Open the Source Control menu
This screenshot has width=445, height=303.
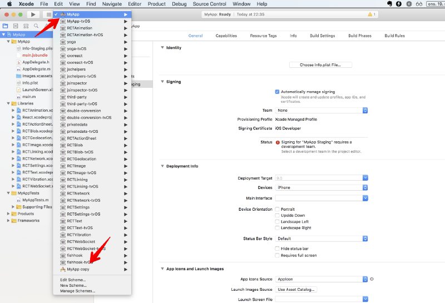(210, 4)
